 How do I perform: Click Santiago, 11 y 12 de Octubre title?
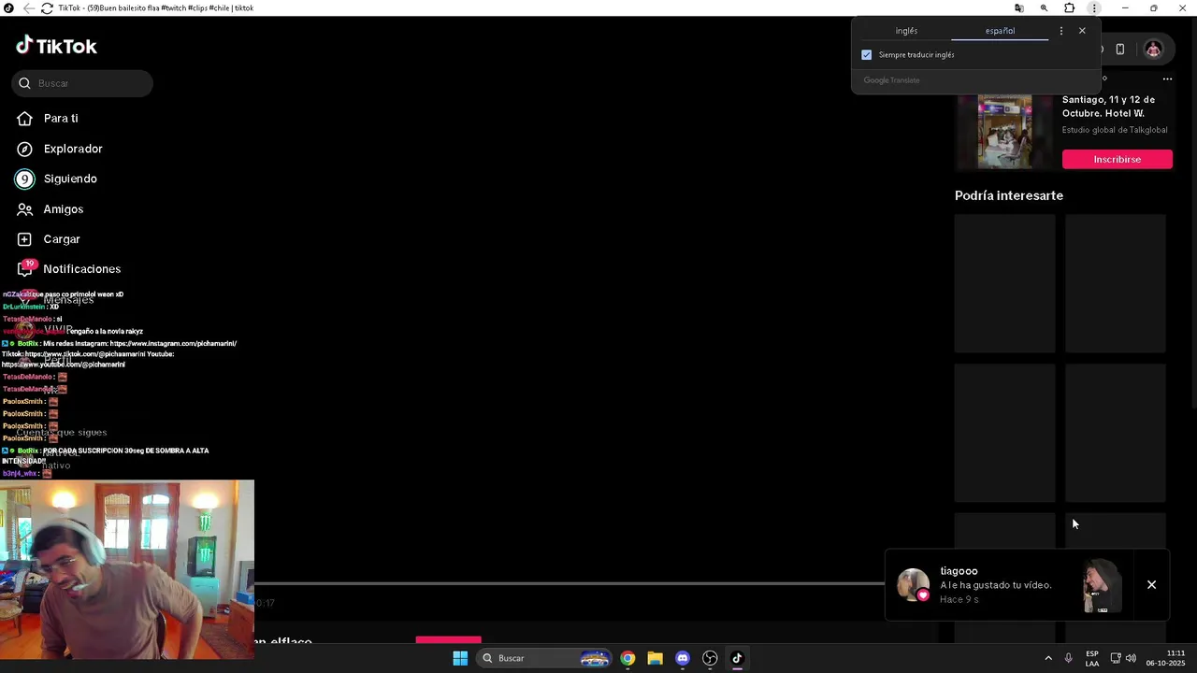[x=1108, y=107]
